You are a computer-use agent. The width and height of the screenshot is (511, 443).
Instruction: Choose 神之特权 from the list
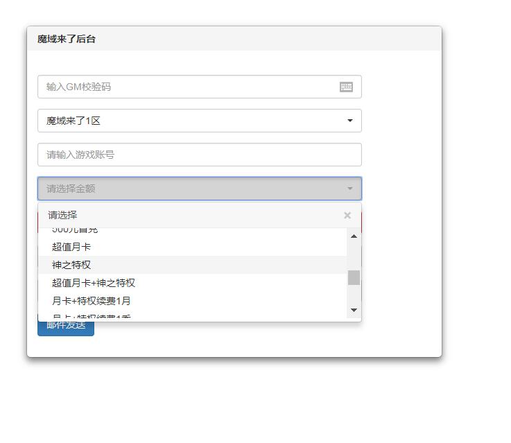(x=71, y=265)
